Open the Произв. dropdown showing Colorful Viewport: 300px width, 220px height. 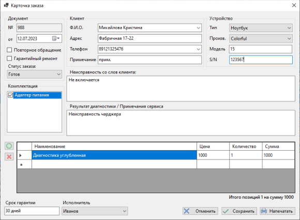261,38
